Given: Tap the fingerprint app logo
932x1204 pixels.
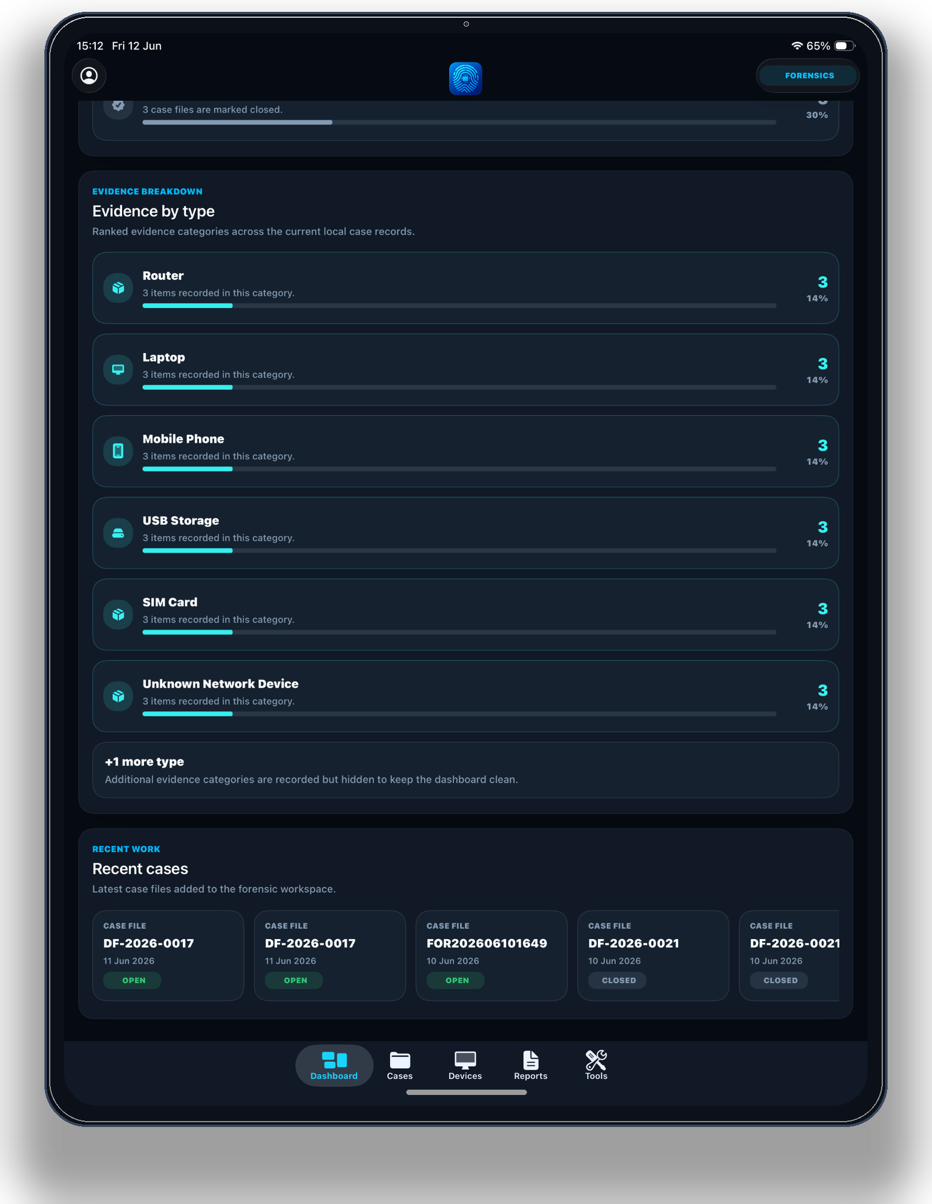Looking at the screenshot, I should [465, 78].
